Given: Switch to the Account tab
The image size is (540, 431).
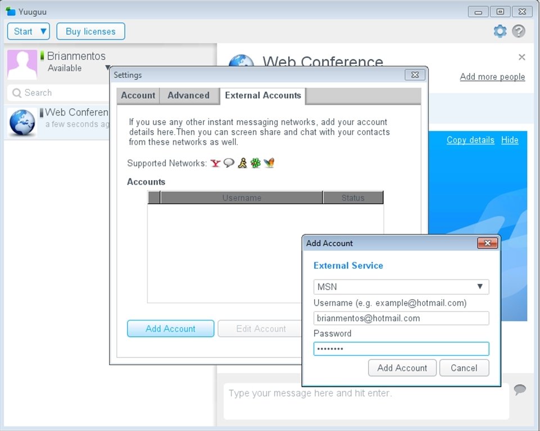Looking at the screenshot, I should (x=138, y=95).
